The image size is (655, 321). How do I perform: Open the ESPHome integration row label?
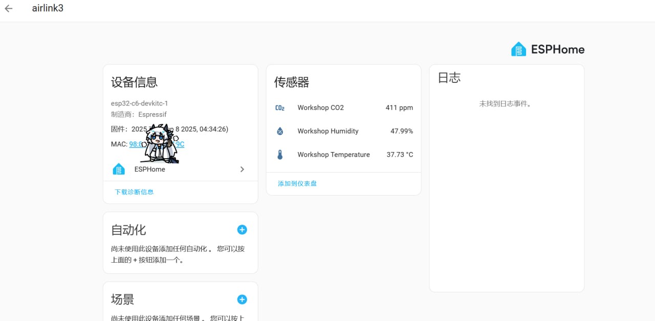(149, 169)
